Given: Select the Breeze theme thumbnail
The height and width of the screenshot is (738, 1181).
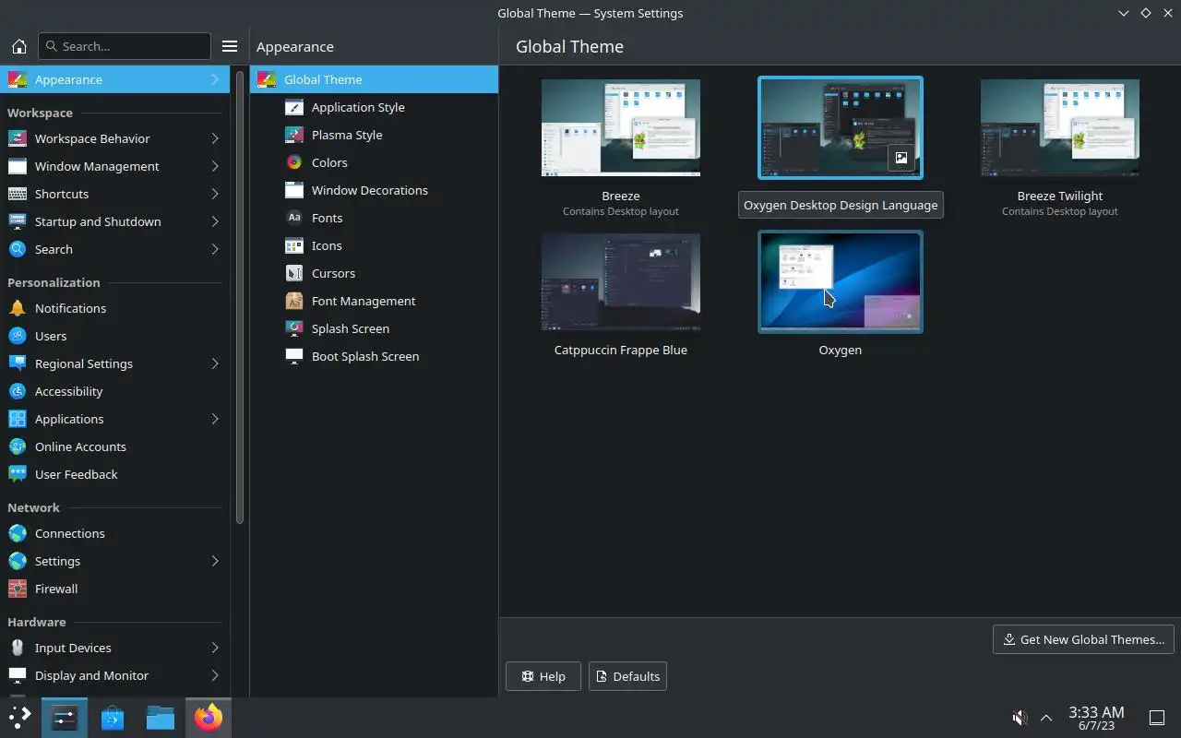Looking at the screenshot, I should [621, 127].
